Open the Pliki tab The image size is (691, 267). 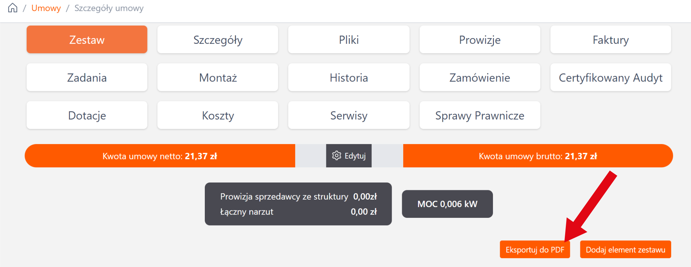point(349,40)
